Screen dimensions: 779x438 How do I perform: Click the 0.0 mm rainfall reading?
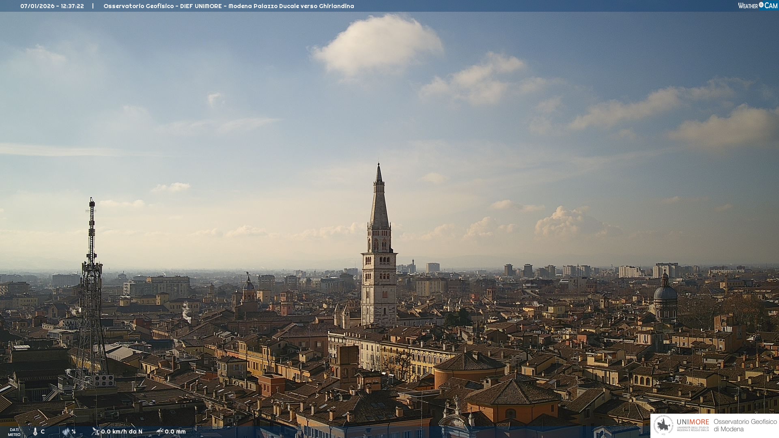(x=175, y=432)
